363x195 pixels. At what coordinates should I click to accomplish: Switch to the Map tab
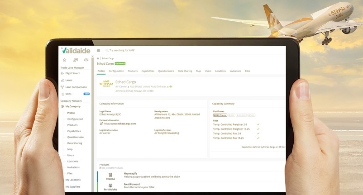tap(198, 71)
